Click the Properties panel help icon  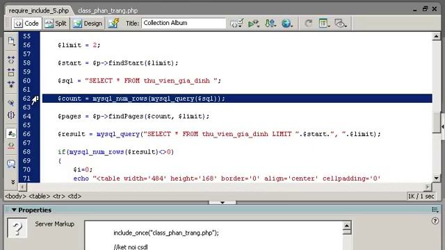tap(435, 221)
